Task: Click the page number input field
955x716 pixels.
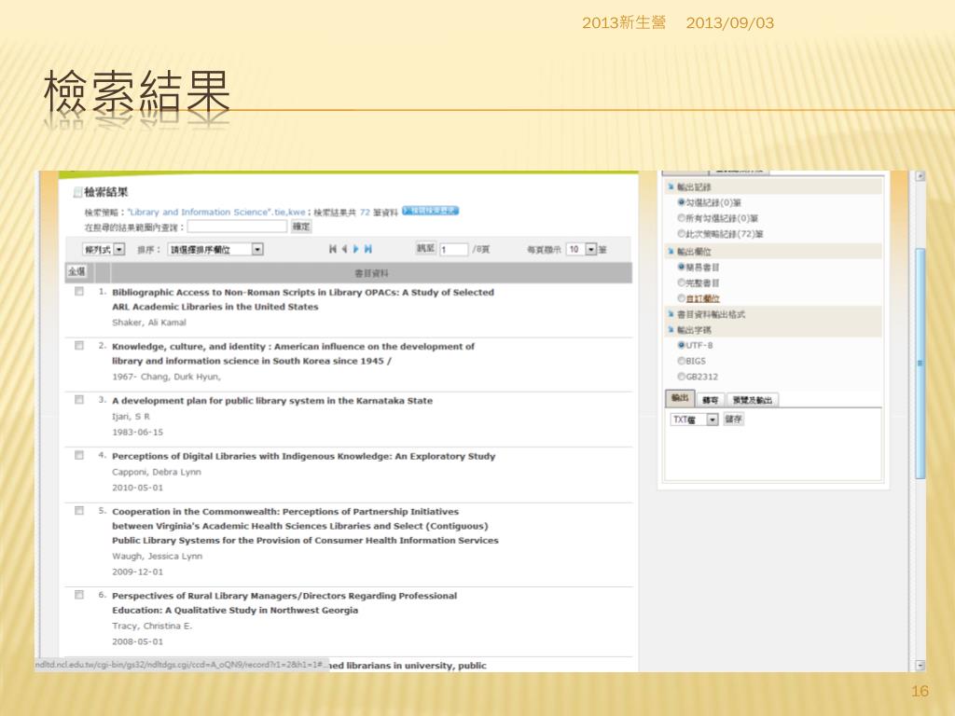Action: click(454, 249)
